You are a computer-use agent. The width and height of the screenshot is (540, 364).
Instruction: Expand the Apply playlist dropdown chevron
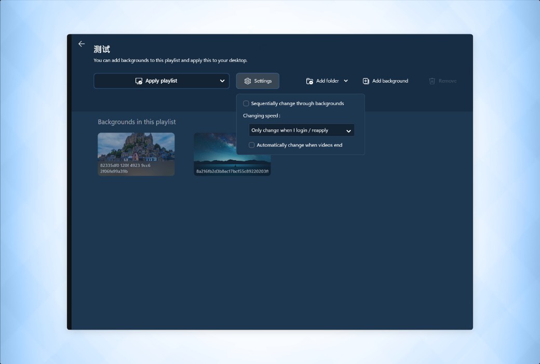pos(222,81)
